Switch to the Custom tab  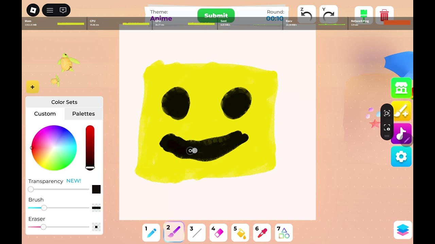click(x=45, y=114)
